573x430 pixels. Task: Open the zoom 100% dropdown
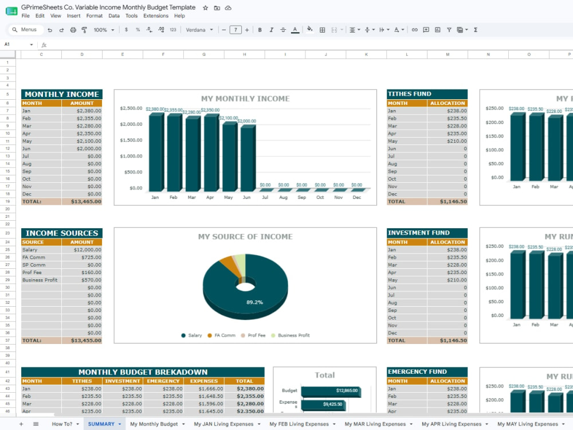[104, 30]
